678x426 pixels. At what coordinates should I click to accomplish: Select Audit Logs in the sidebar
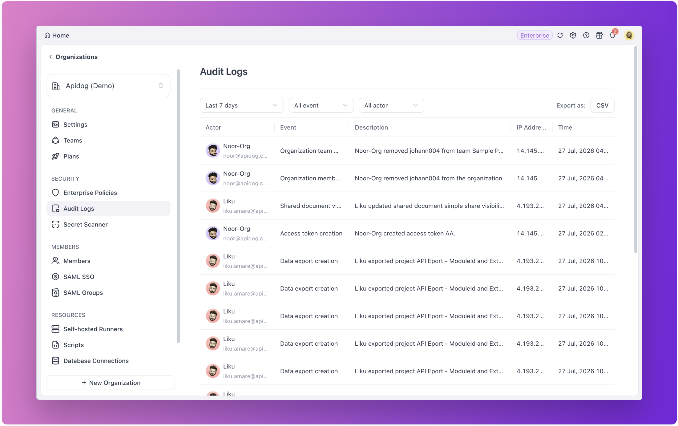click(x=108, y=208)
